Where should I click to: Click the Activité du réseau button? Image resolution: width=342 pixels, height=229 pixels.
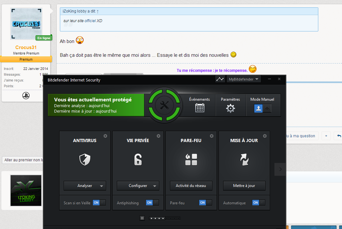pos(191,185)
